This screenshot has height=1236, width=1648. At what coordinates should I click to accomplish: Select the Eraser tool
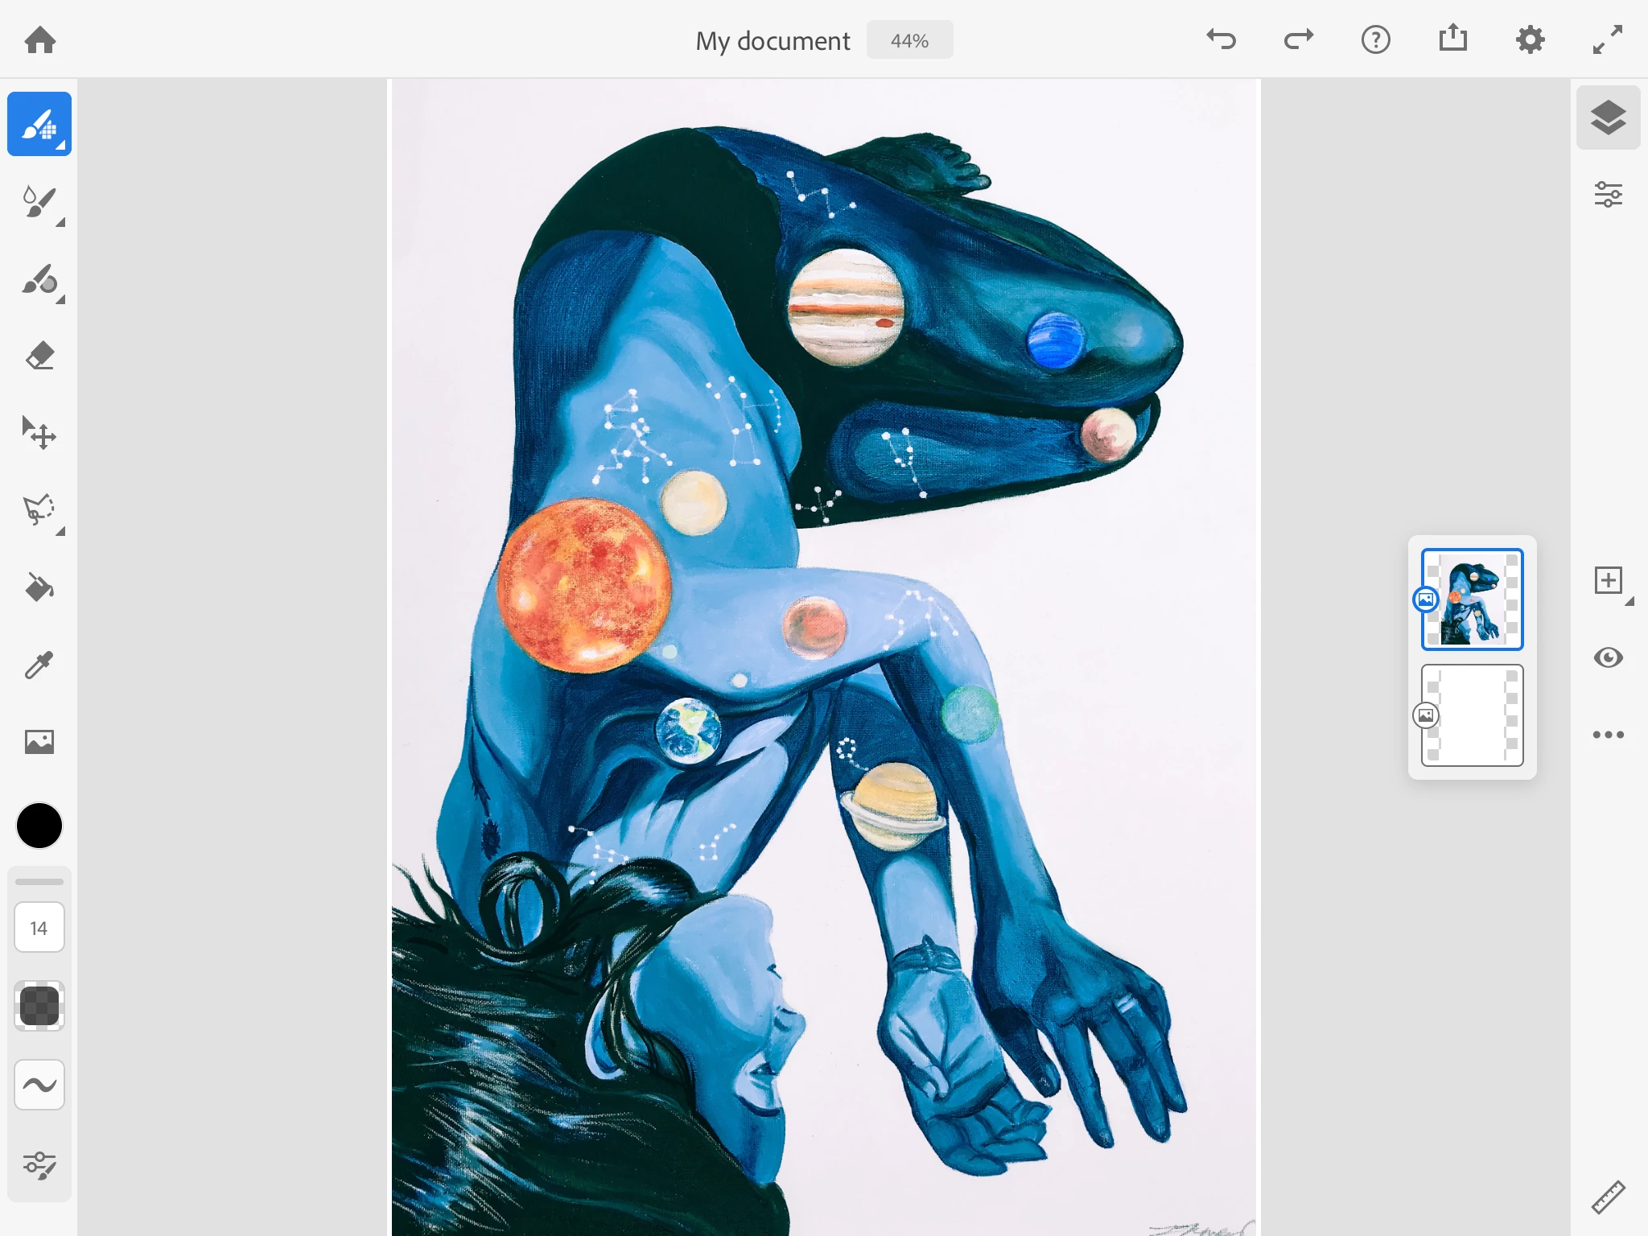(39, 356)
